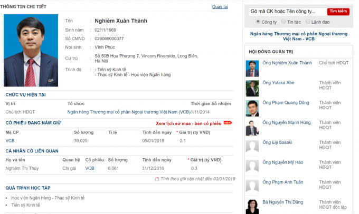Click the related person 'Nghiêm Thị Thúy'
The width and height of the screenshot is (359, 214).
22,168
